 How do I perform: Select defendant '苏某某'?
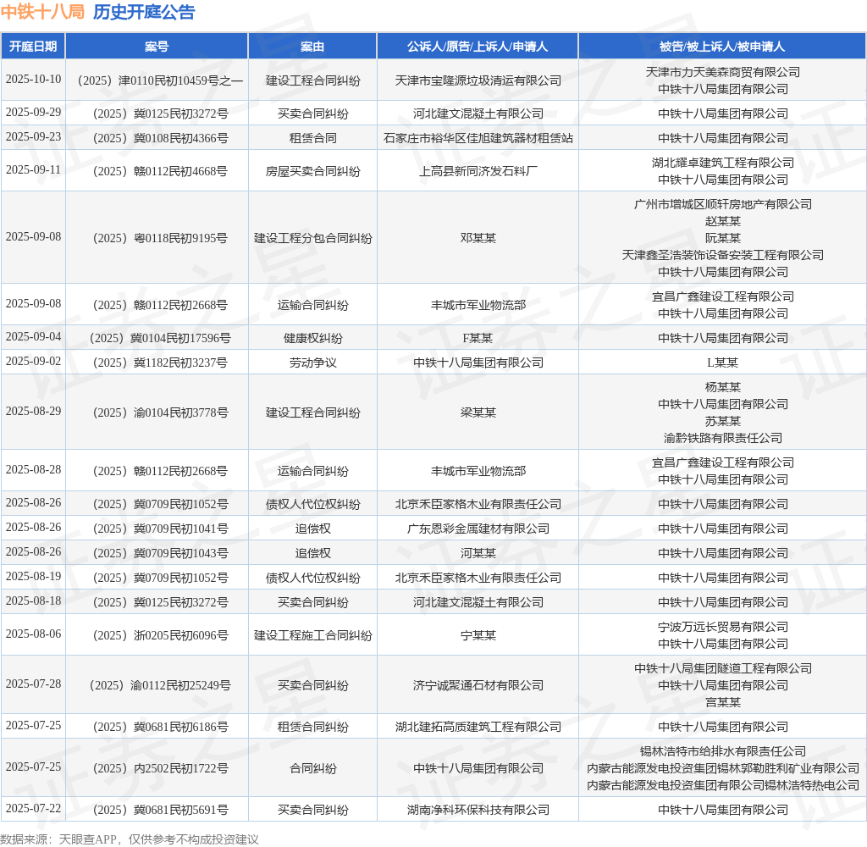click(723, 421)
